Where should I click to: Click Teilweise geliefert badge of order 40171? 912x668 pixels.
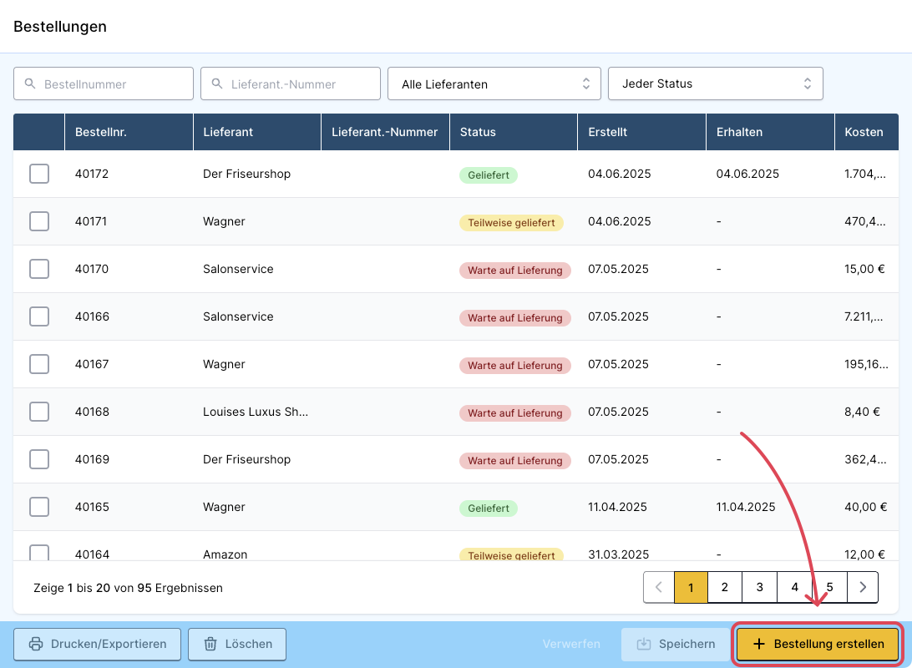[x=511, y=223]
